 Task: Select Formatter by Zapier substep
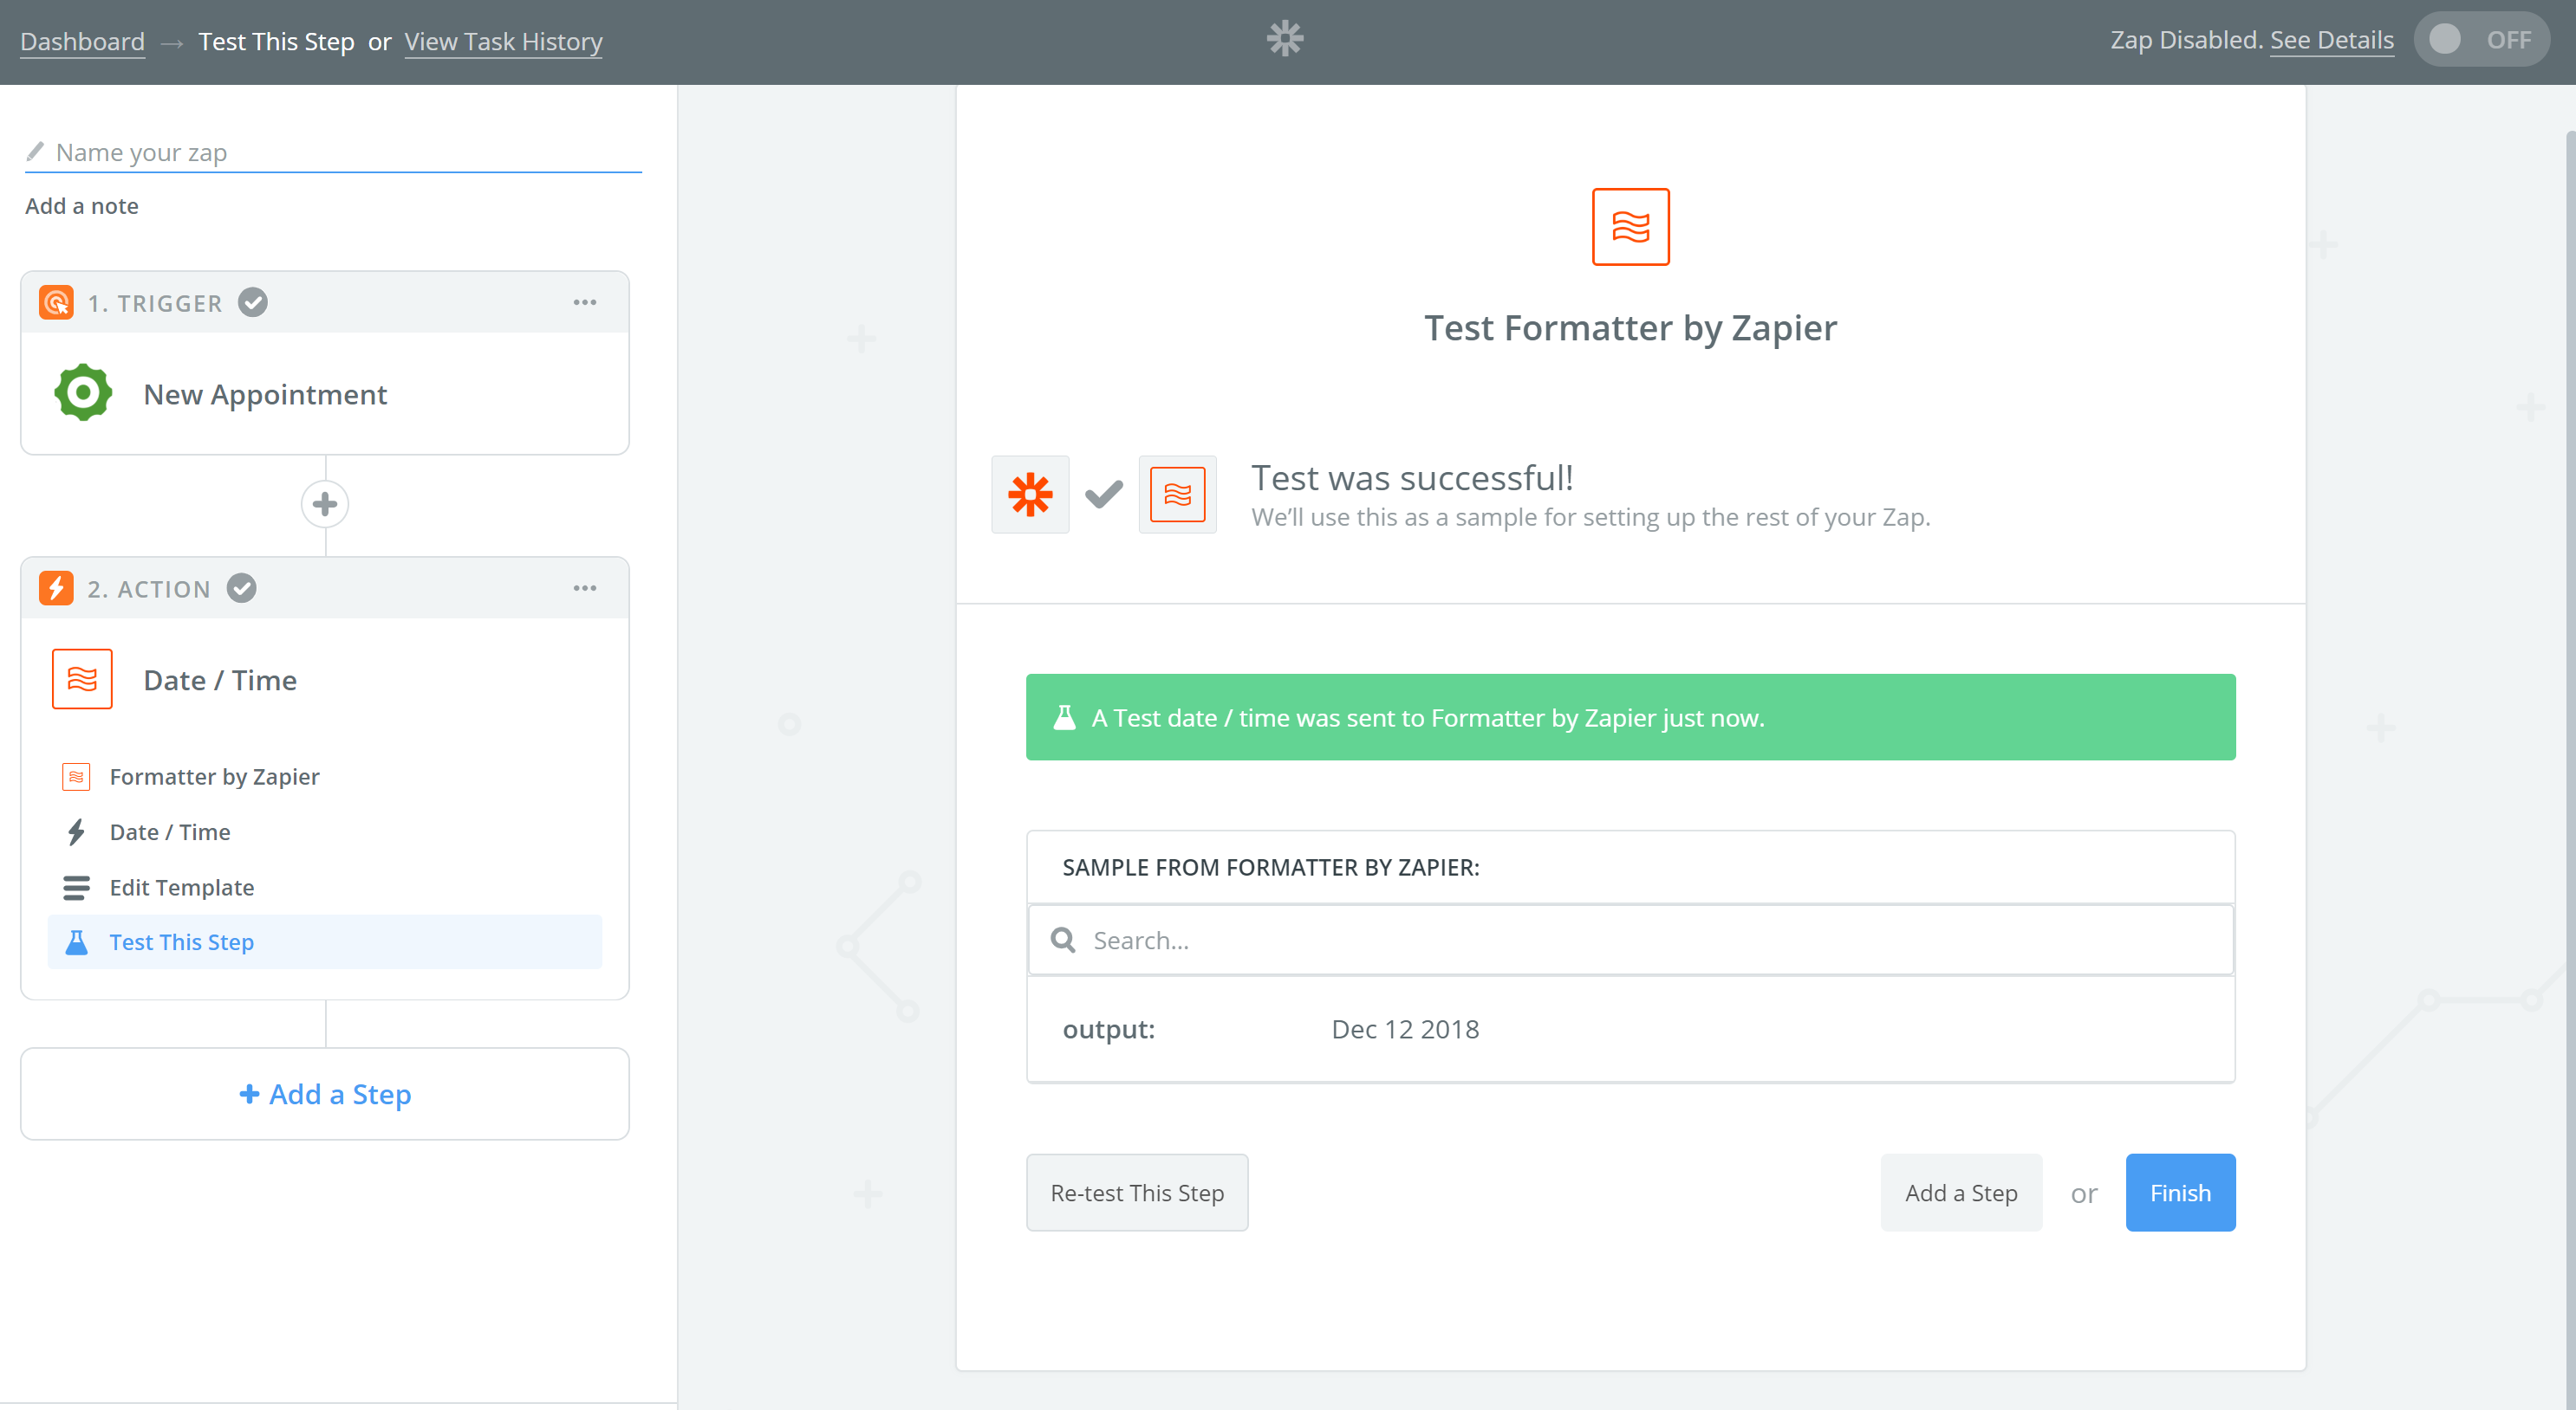click(x=214, y=776)
